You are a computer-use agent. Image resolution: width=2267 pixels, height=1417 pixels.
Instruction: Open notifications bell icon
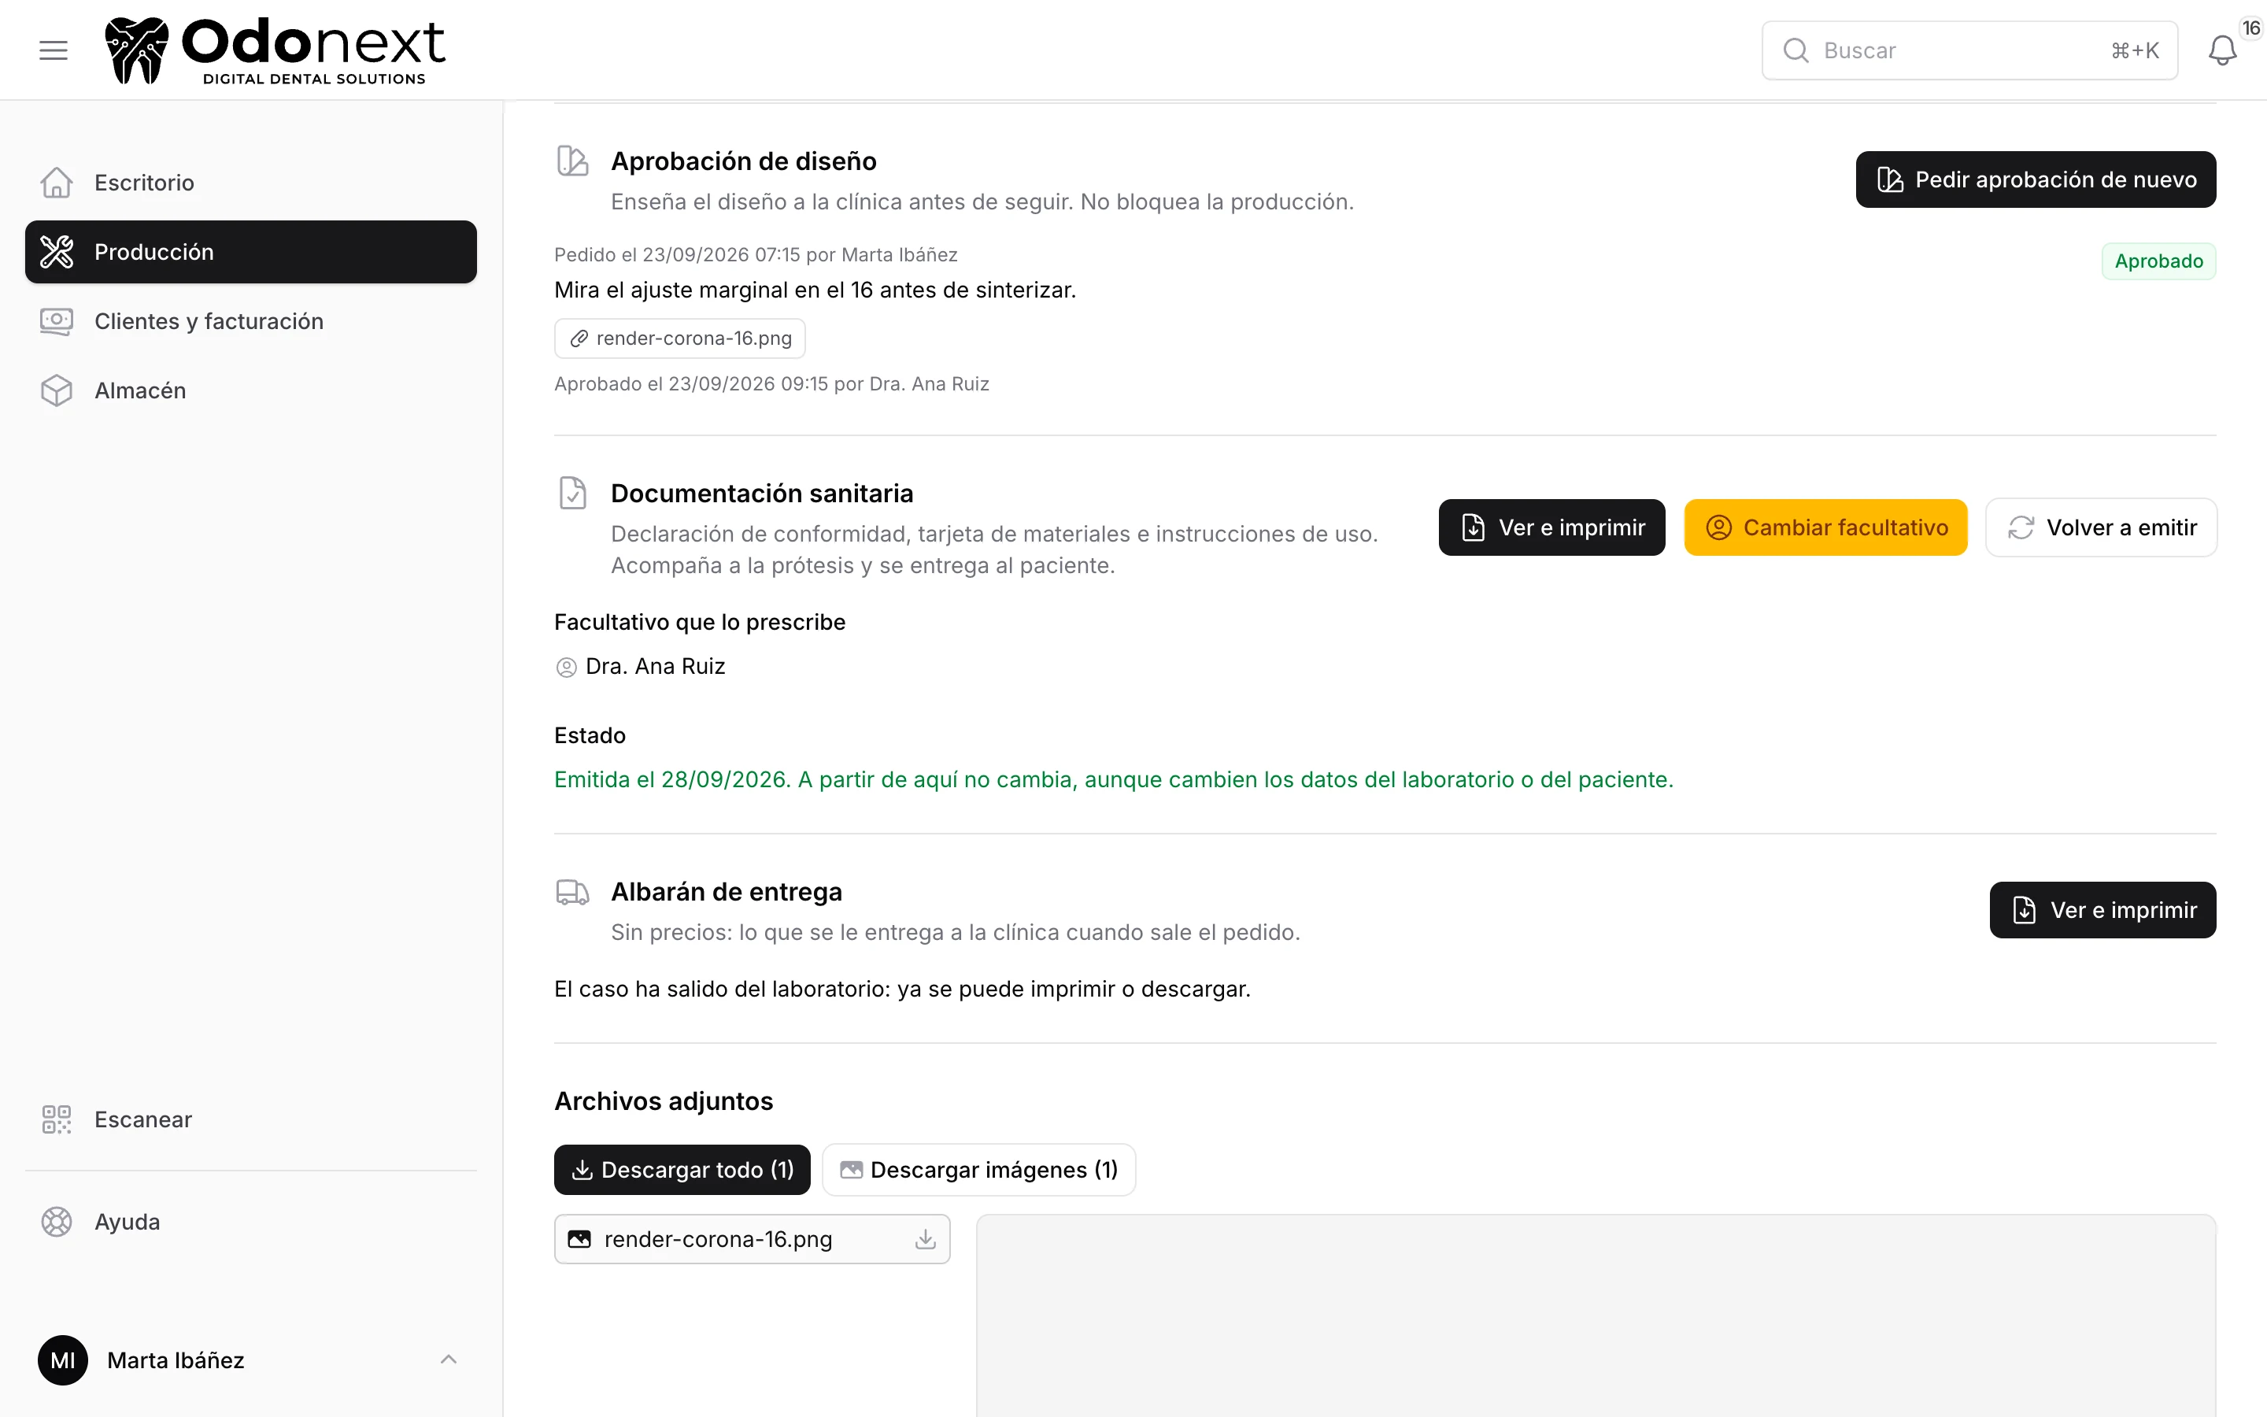(x=2222, y=50)
